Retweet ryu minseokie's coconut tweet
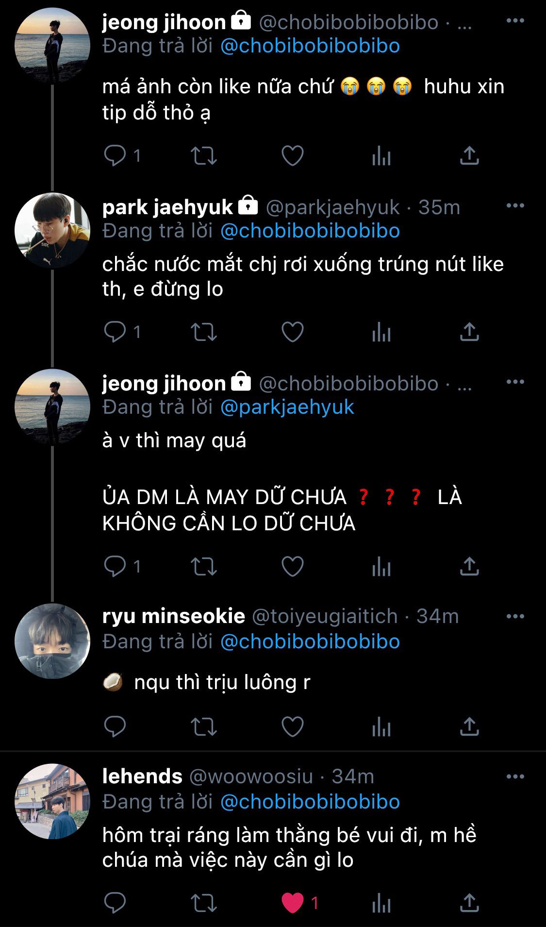Viewport: 546px width, 927px height. tap(203, 726)
